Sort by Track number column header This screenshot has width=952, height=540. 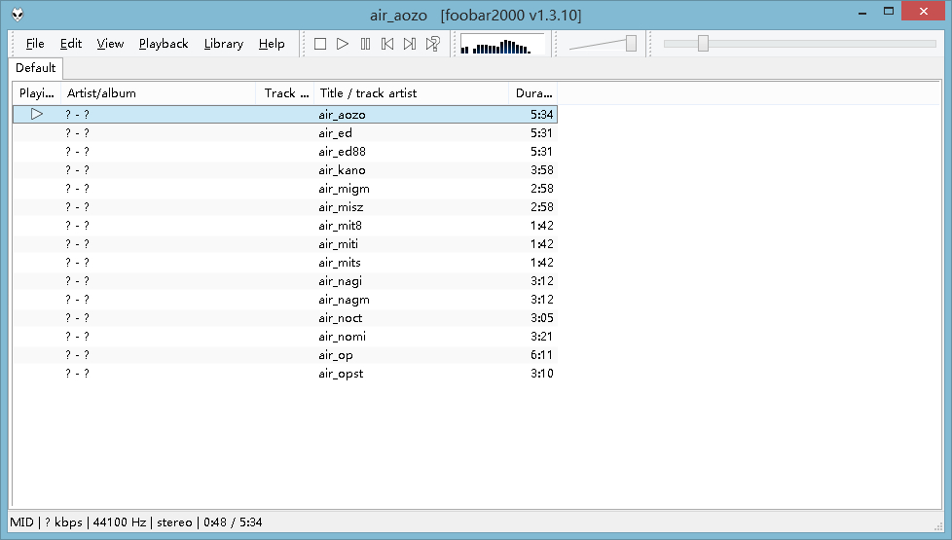pos(285,93)
